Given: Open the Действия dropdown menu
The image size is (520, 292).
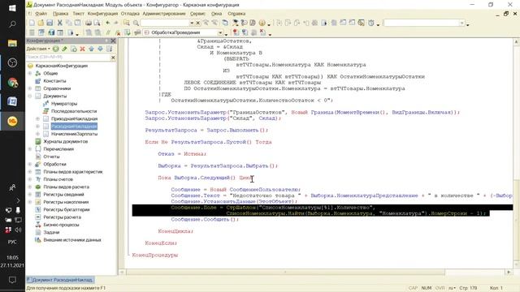Looking at the screenshot, I should click(x=38, y=49).
